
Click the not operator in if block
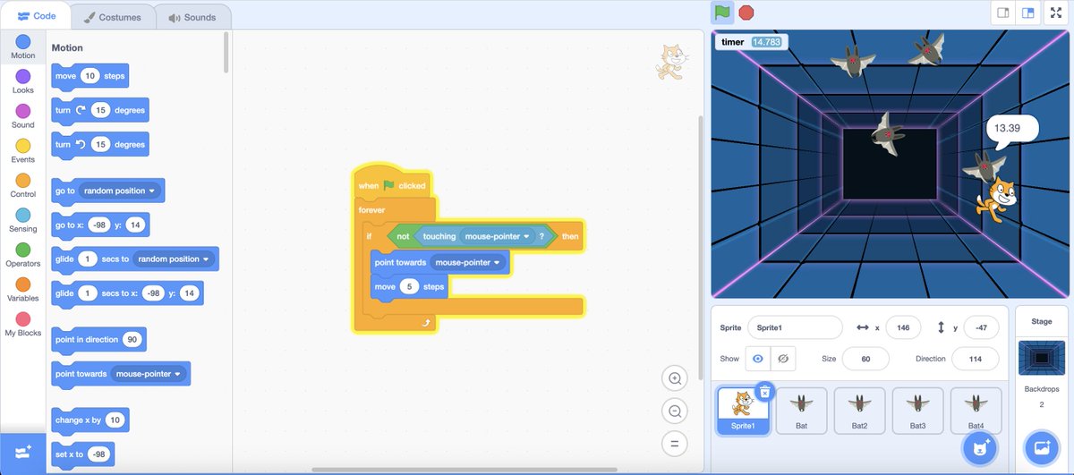click(x=403, y=236)
